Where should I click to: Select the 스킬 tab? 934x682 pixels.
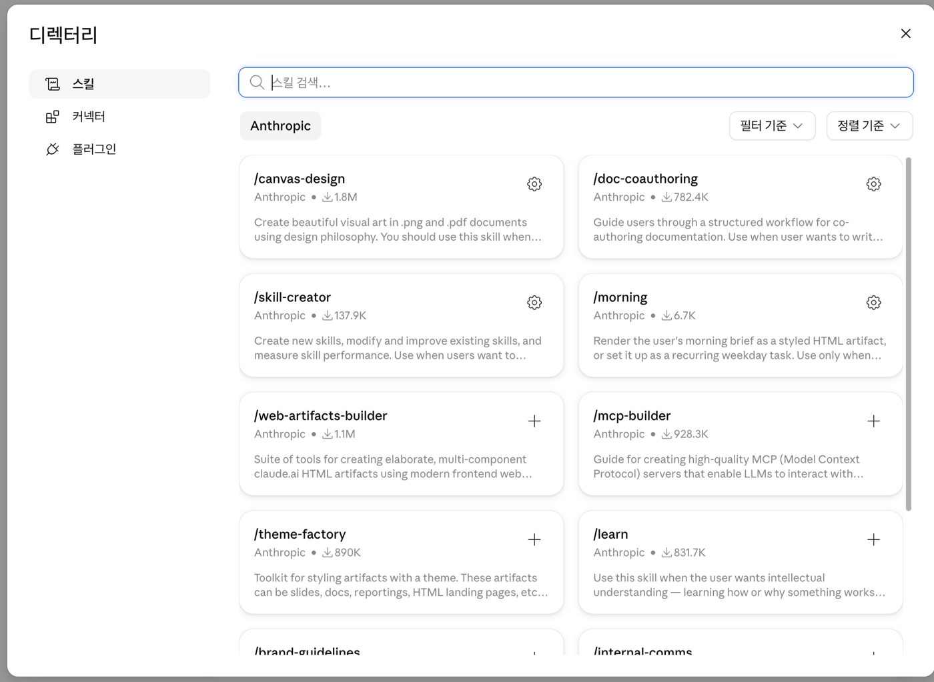pyautogui.click(x=119, y=84)
